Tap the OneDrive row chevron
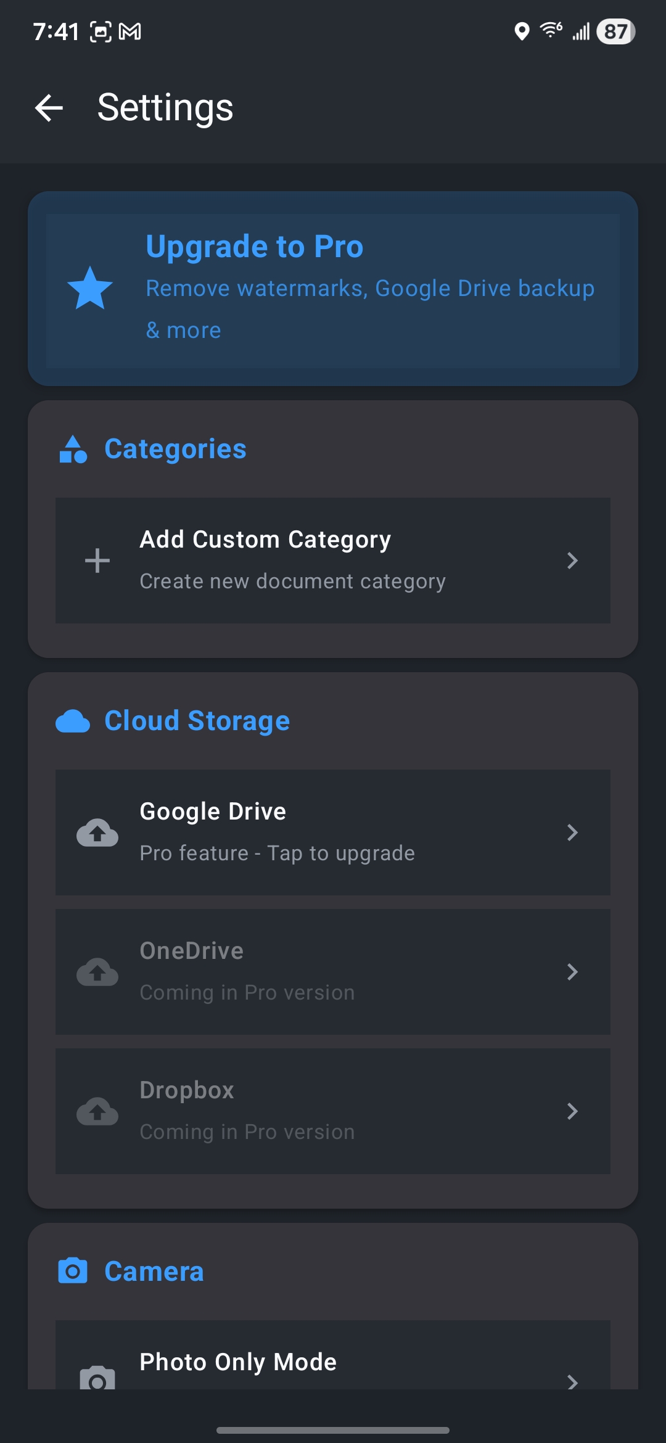The height and width of the screenshot is (1443, 666). [x=572, y=972]
